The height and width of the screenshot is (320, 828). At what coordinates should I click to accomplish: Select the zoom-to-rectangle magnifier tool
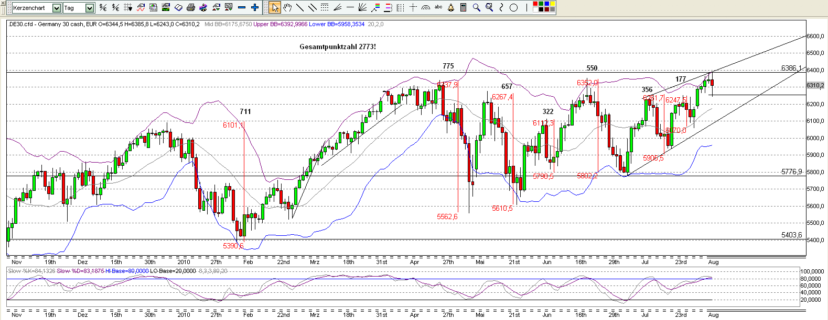[x=489, y=7]
